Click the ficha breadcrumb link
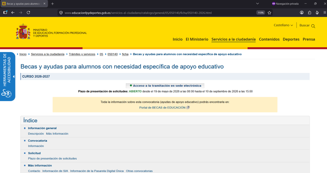The height and width of the screenshot is (173, 327). (125, 54)
